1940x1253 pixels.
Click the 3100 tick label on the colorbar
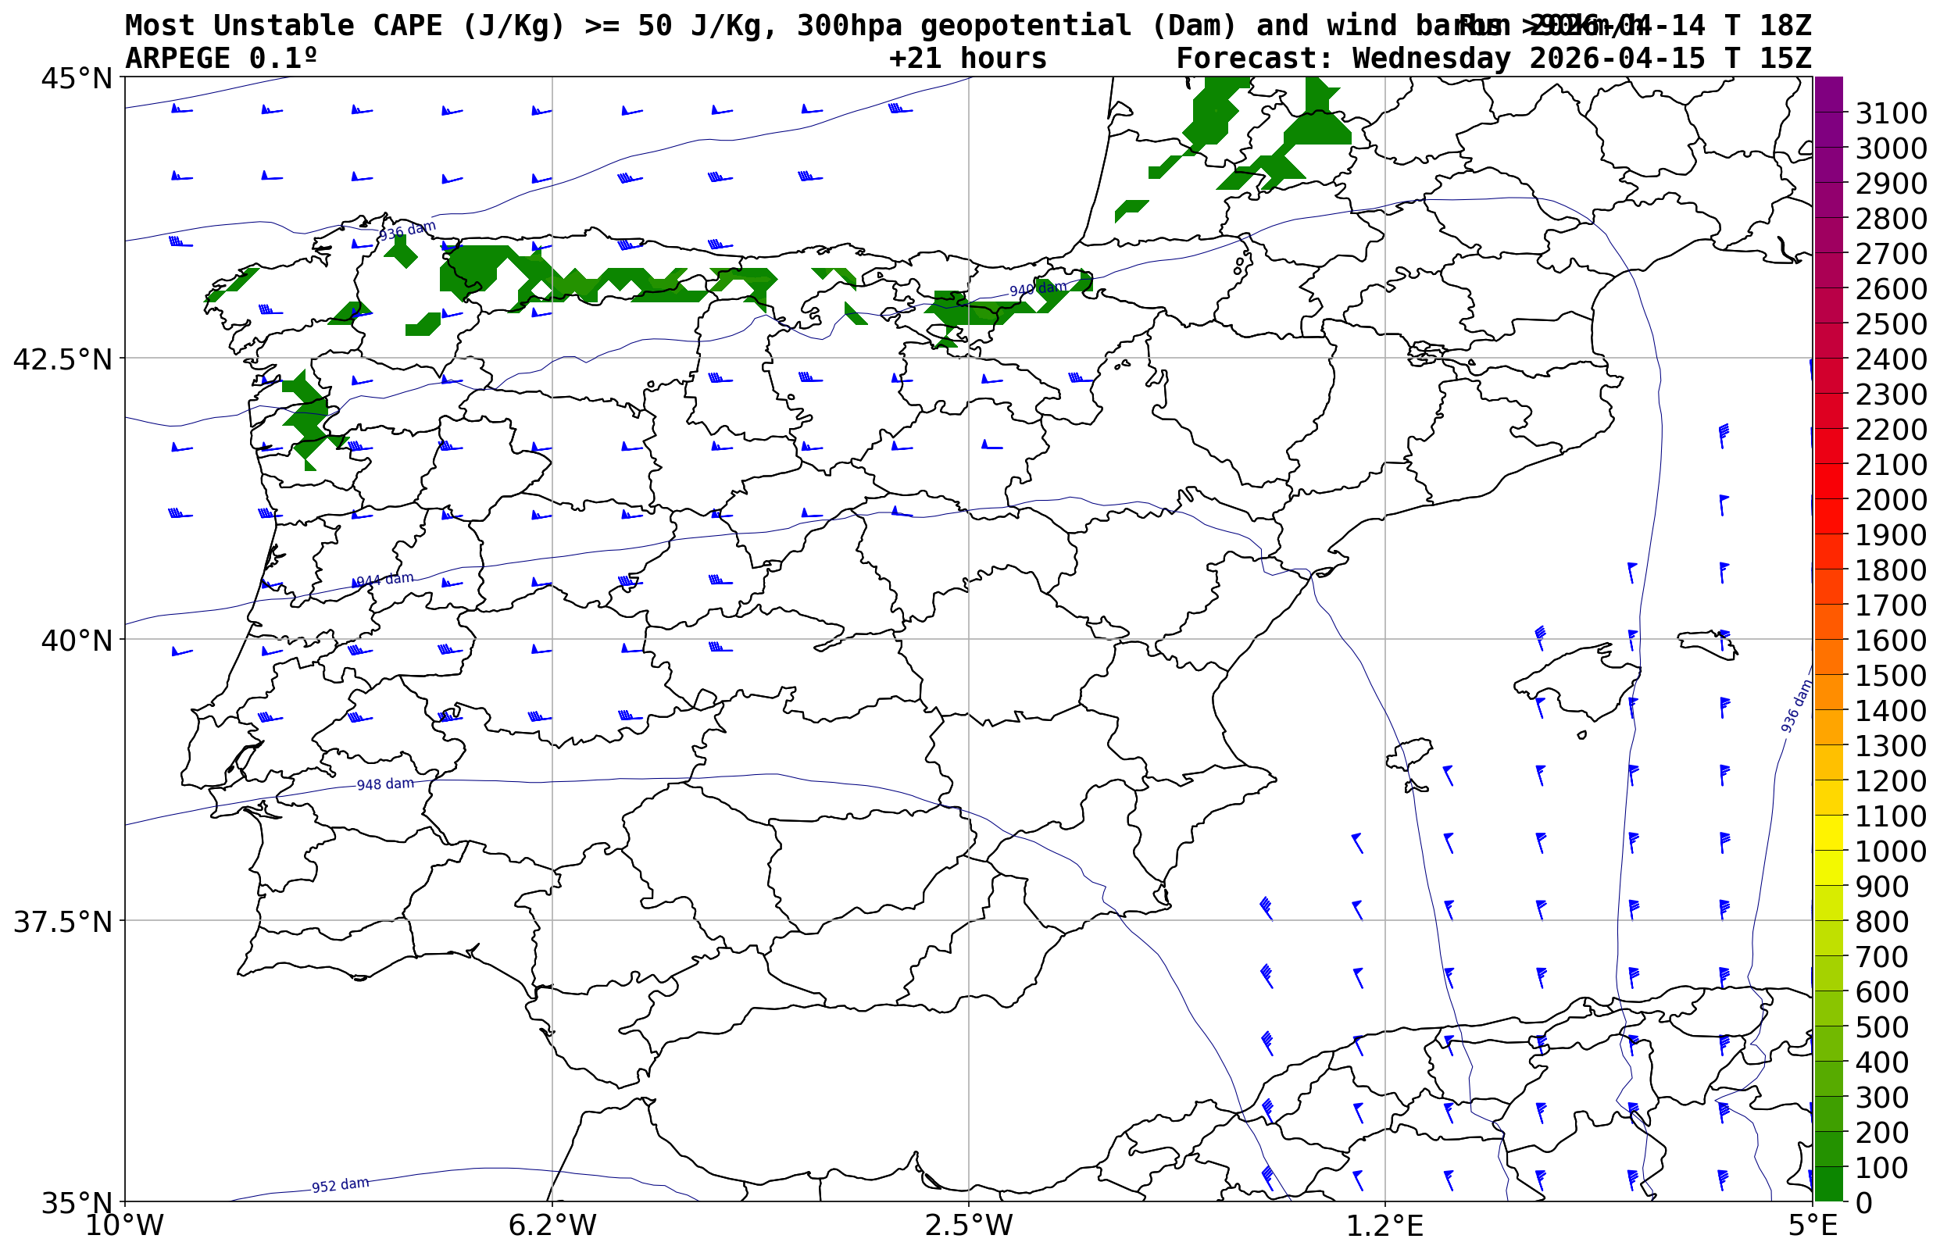[1890, 113]
